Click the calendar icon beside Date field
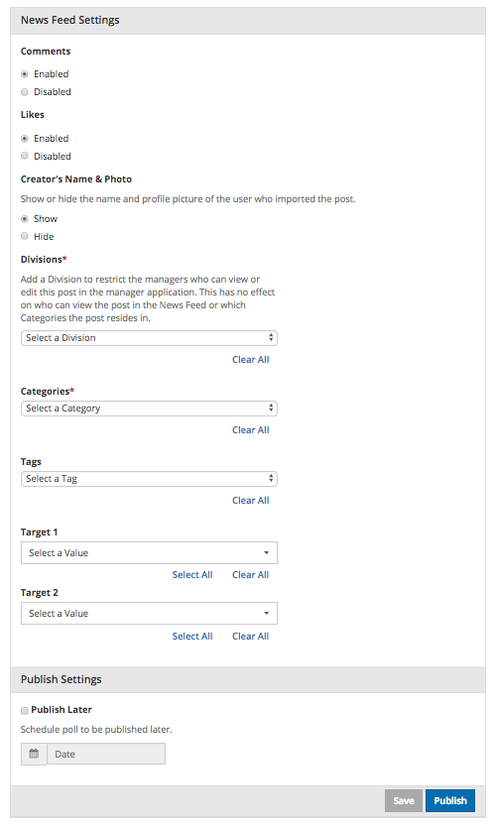The width and height of the screenshot is (495, 824). click(x=34, y=754)
